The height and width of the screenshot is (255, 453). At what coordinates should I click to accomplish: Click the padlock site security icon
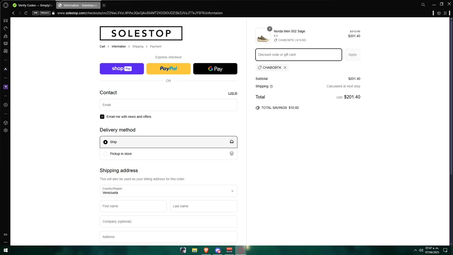pos(53,13)
